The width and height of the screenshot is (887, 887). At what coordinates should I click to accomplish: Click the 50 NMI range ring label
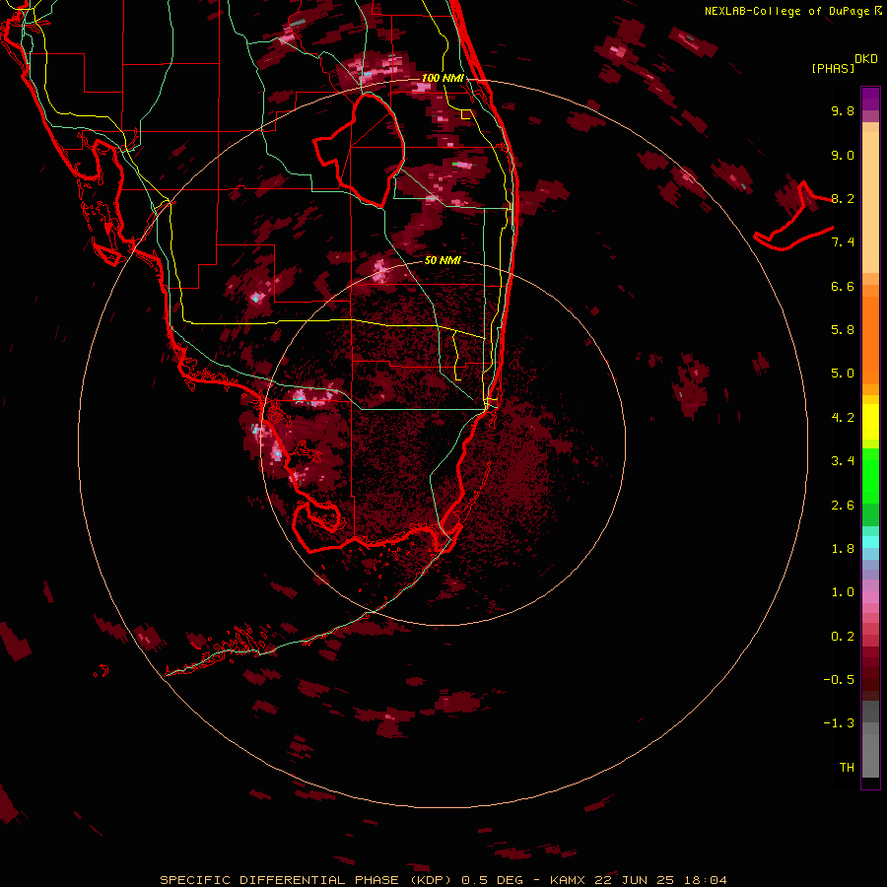tap(443, 260)
